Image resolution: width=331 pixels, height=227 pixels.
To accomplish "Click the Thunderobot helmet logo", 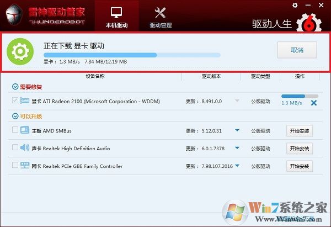I will pos(14,15).
